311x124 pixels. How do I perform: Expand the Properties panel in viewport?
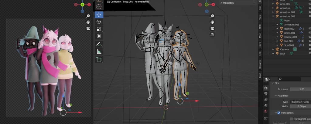click(221, 3)
